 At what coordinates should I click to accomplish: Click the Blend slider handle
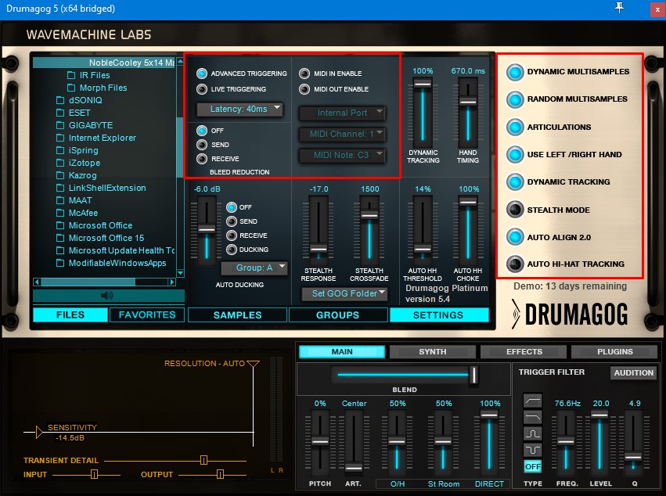473,375
